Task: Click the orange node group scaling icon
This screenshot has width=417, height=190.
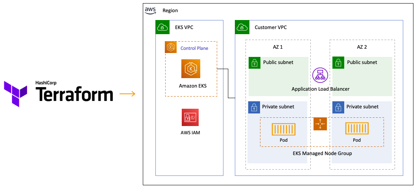Action: (320, 124)
